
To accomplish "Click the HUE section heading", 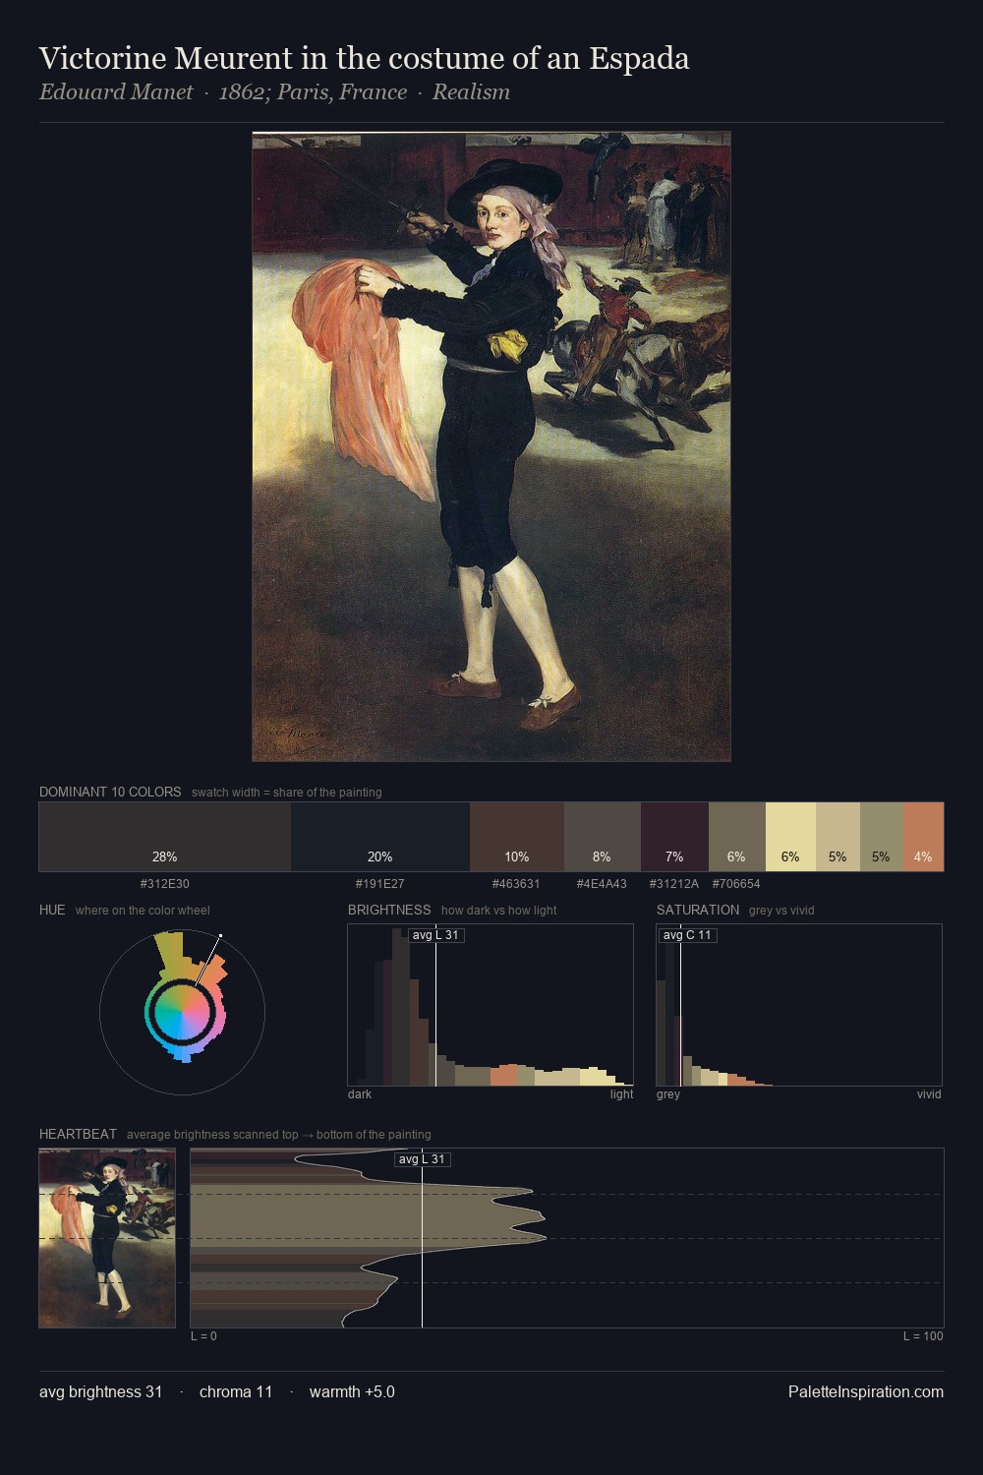I will (52, 911).
